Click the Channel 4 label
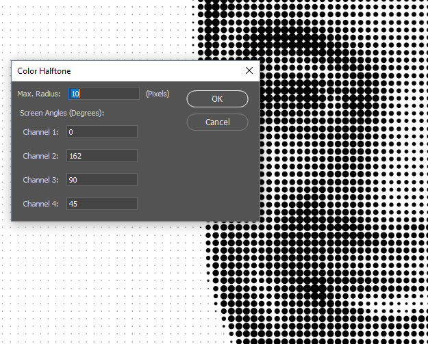 40,204
